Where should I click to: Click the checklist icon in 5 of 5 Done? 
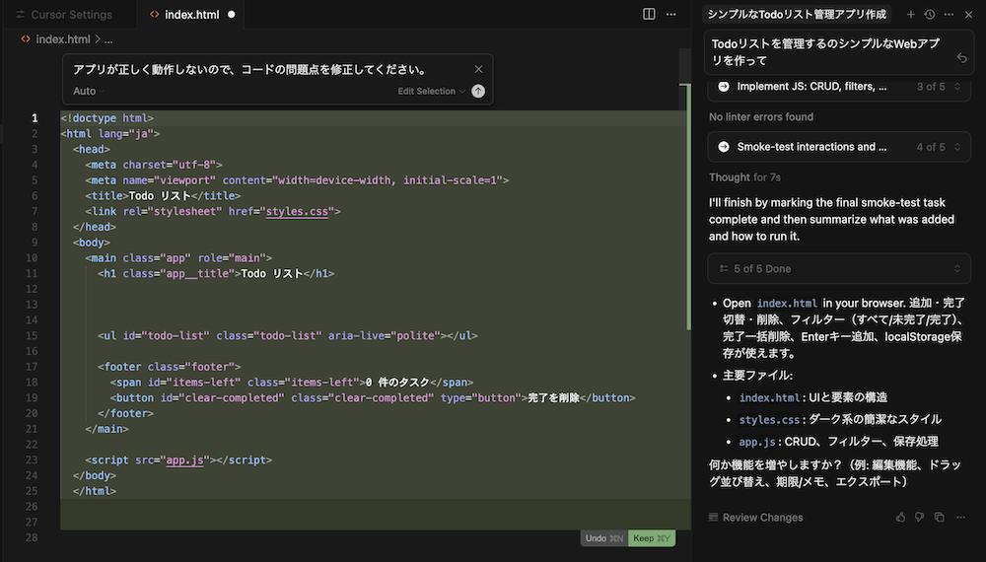click(724, 268)
